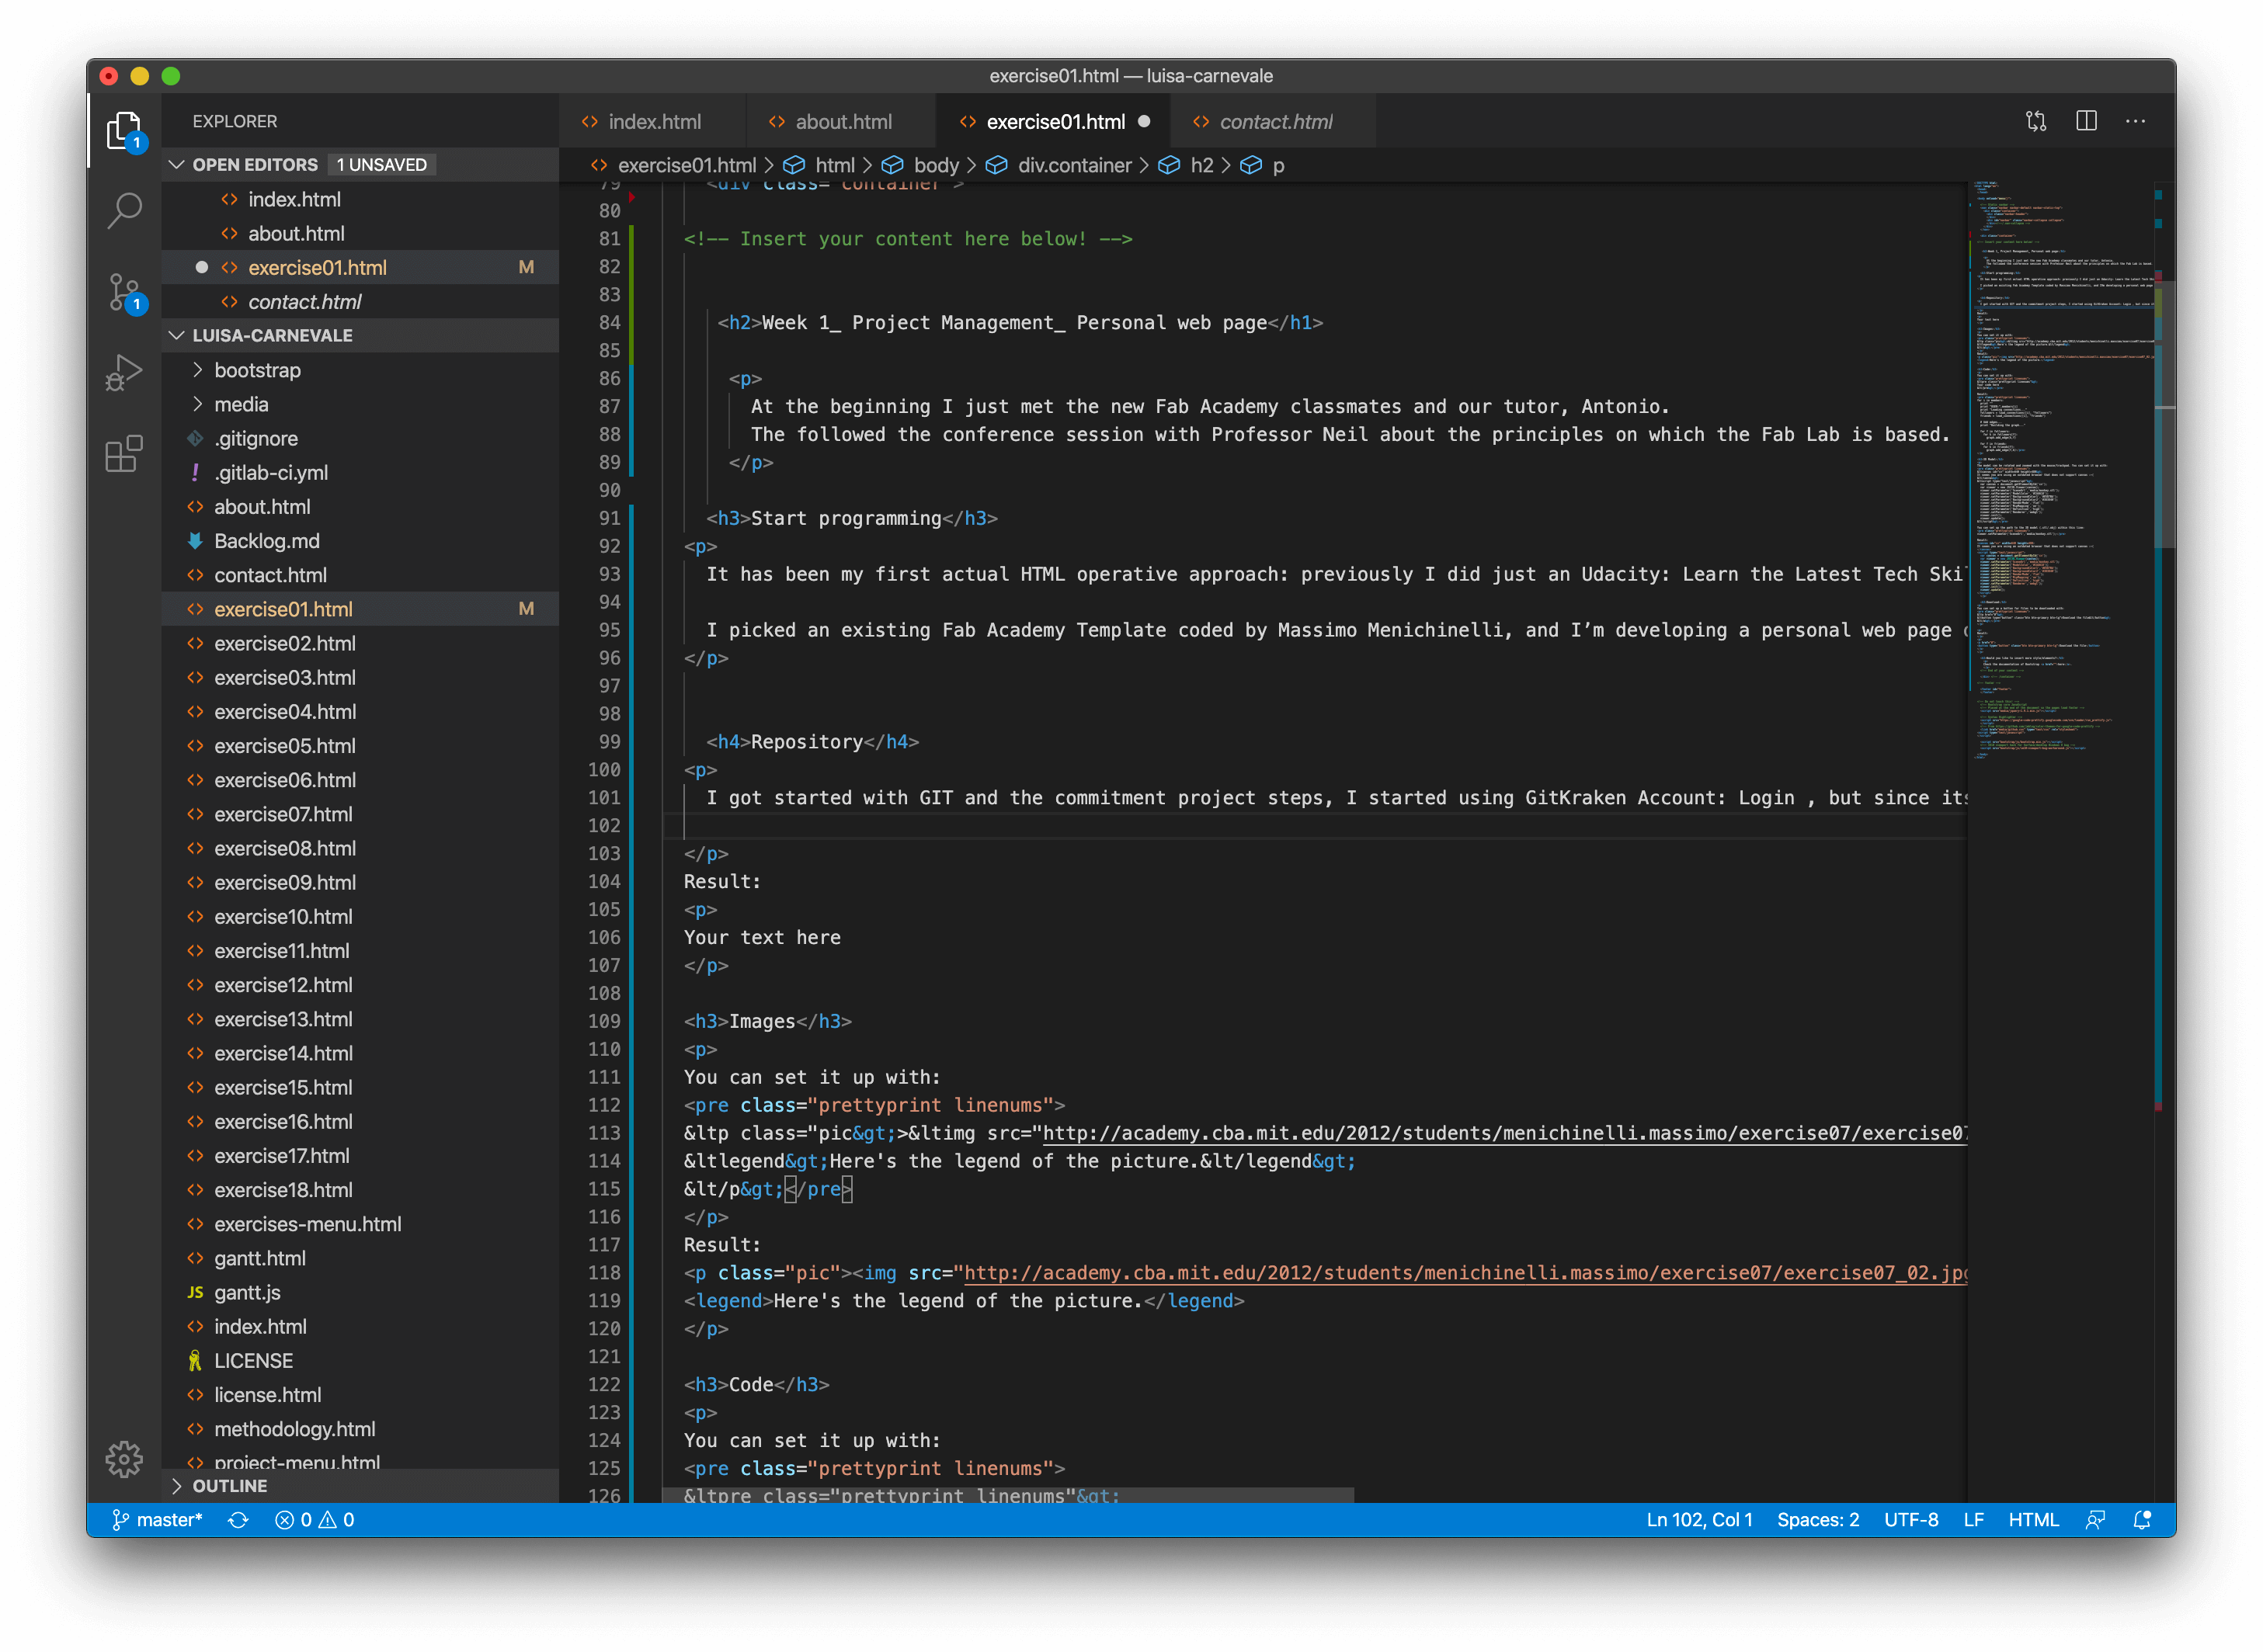The width and height of the screenshot is (2263, 1652).
Task: Click the errors and warnings counter
Action: [315, 1520]
